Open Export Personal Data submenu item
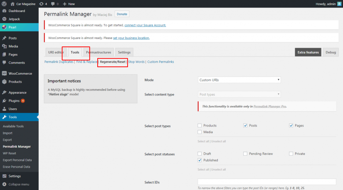Screen dimensions: 343x190 [17, 160]
